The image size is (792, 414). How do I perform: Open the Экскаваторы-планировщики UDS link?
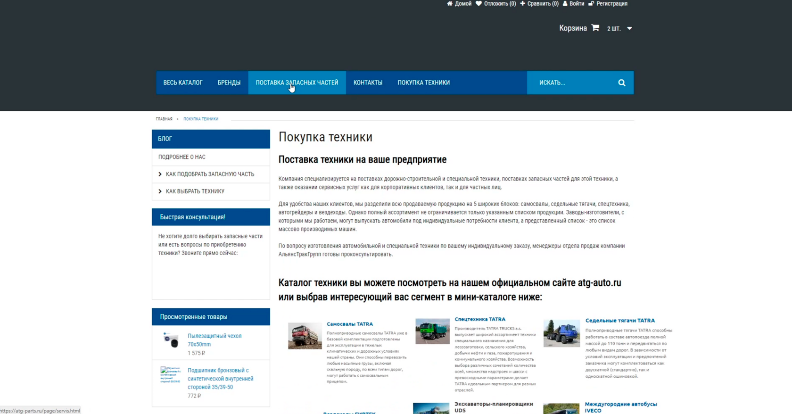494,407
